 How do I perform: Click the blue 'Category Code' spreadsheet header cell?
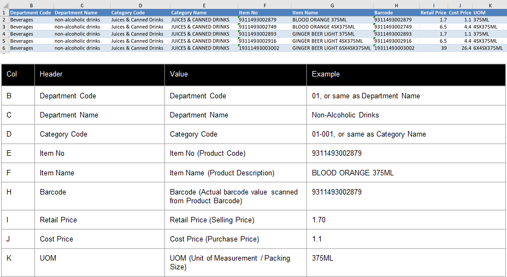[x=140, y=13]
